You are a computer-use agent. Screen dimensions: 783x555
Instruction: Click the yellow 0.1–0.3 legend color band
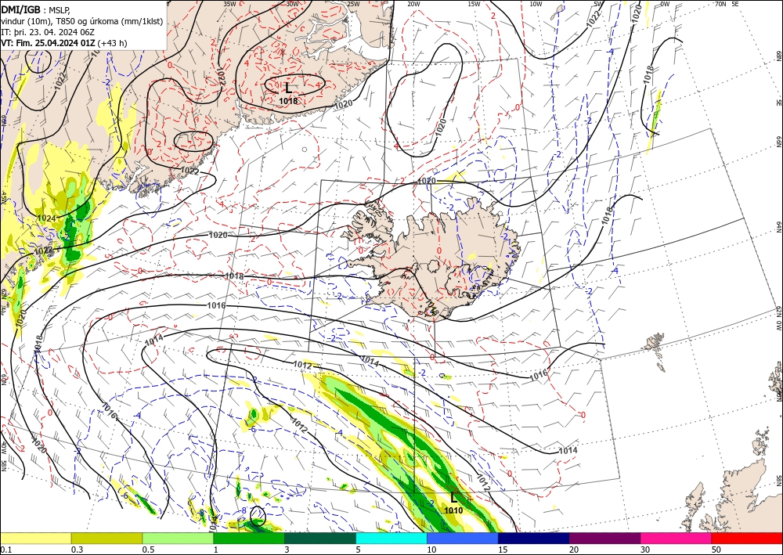tap(35, 538)
